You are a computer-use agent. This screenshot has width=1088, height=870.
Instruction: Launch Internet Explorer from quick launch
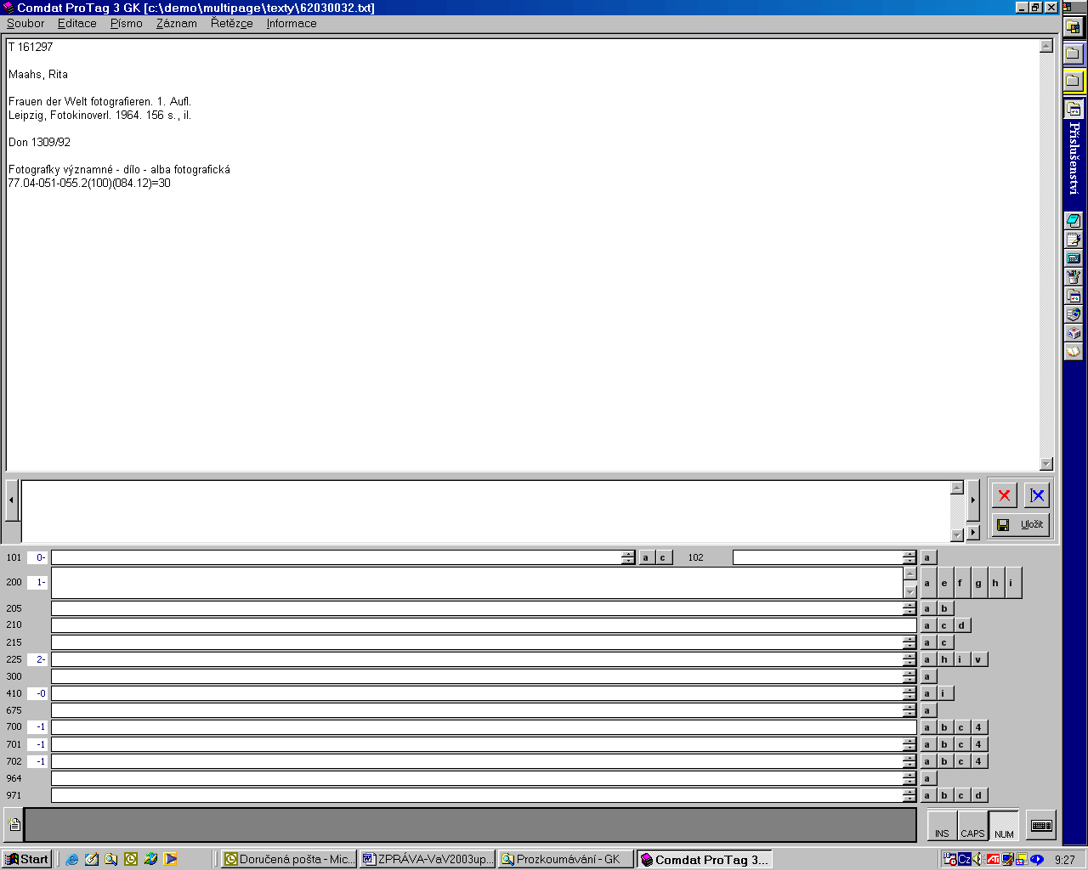[72, 859]
